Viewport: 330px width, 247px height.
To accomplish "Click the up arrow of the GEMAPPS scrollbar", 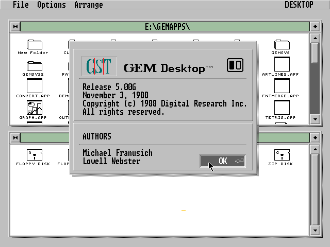I will (315, 38).
